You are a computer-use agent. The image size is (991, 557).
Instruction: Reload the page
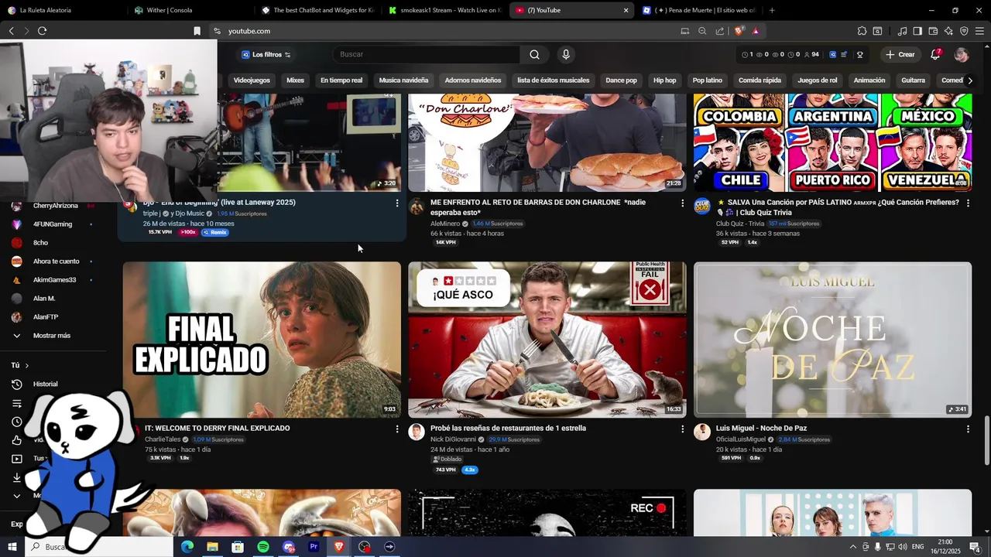42,31
